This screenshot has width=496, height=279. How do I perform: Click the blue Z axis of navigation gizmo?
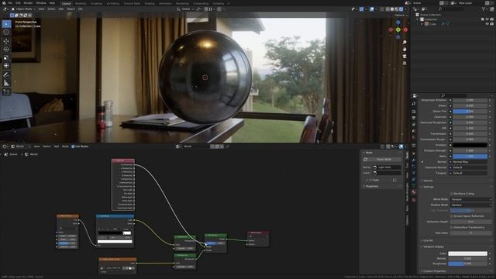point(398,22)
